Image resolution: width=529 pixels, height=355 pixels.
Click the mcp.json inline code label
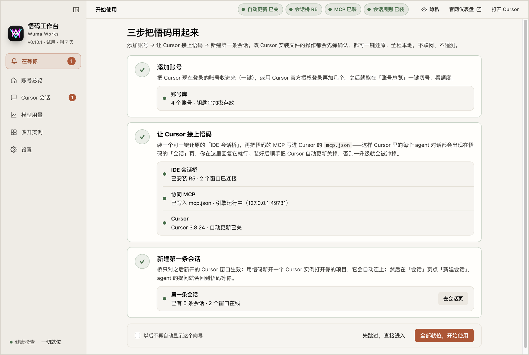tap(338, 145)
